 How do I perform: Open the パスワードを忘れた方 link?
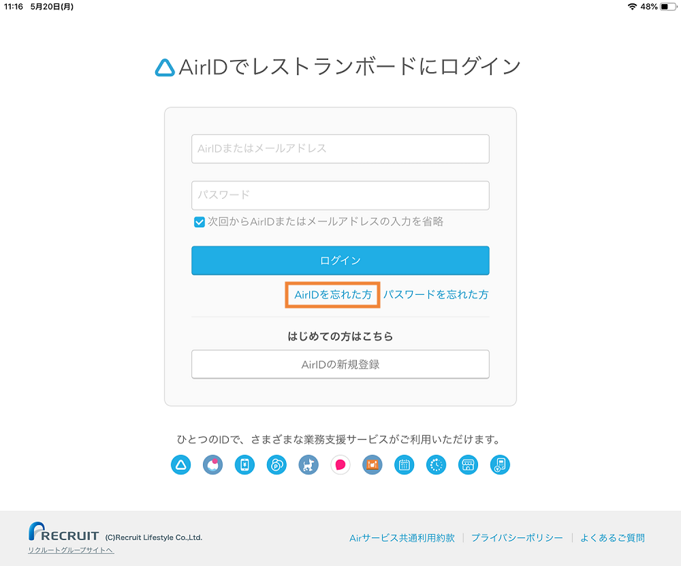pyautogui.click(x=436, y=294)
